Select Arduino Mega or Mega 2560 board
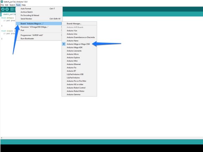The height and width of the screenshot is (152, 203). tap(79, 44)
